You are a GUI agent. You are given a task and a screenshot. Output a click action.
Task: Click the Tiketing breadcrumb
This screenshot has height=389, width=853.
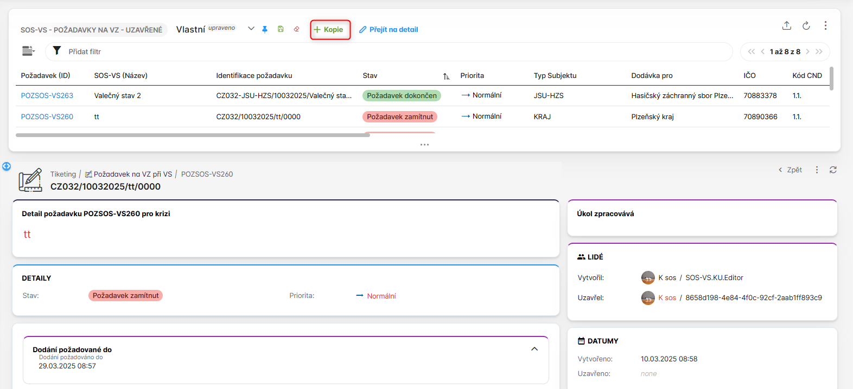[x=63, y=174]
